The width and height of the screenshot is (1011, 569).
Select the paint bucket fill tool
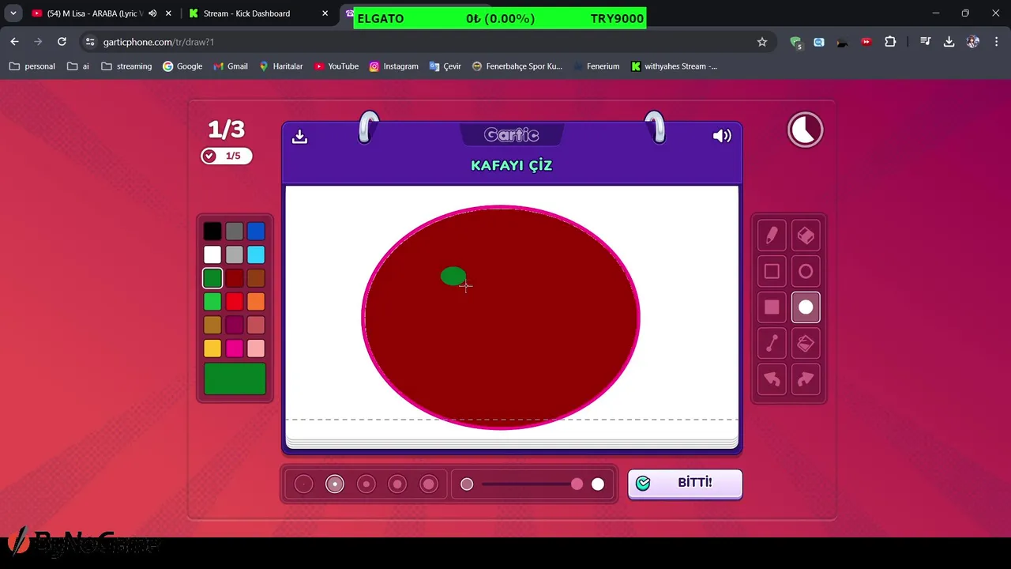point(806,344)
